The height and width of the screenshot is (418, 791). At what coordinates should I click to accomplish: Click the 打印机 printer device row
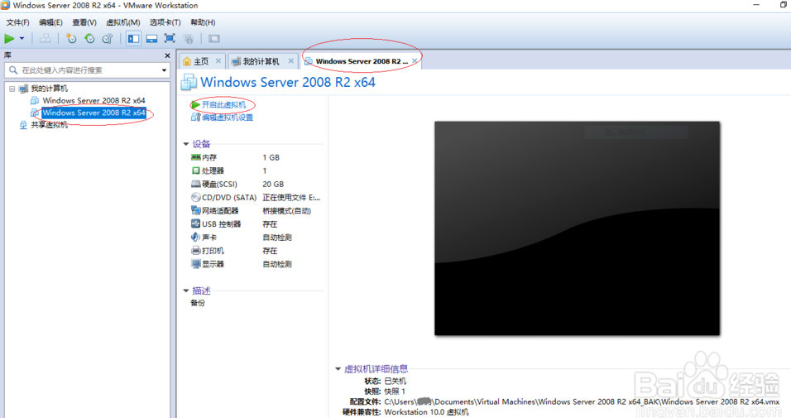pyautogui.click(x=256, y=251)
